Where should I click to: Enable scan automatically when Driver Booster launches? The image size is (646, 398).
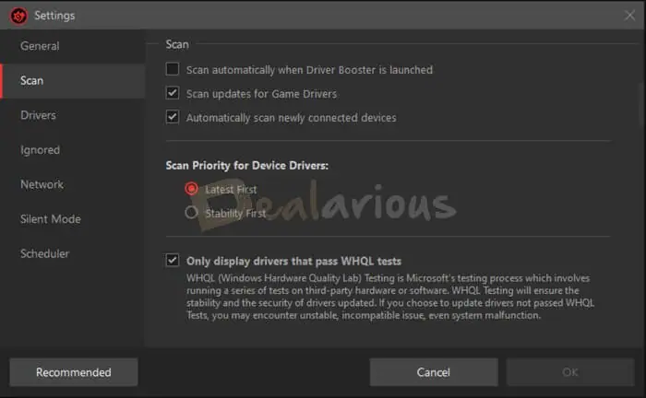[x=172, y=69]
